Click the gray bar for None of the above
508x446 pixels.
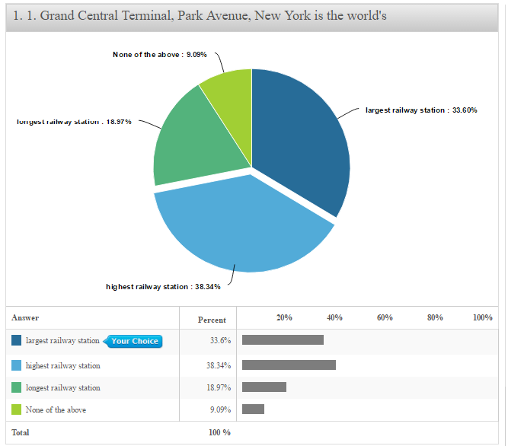[253, 409]
